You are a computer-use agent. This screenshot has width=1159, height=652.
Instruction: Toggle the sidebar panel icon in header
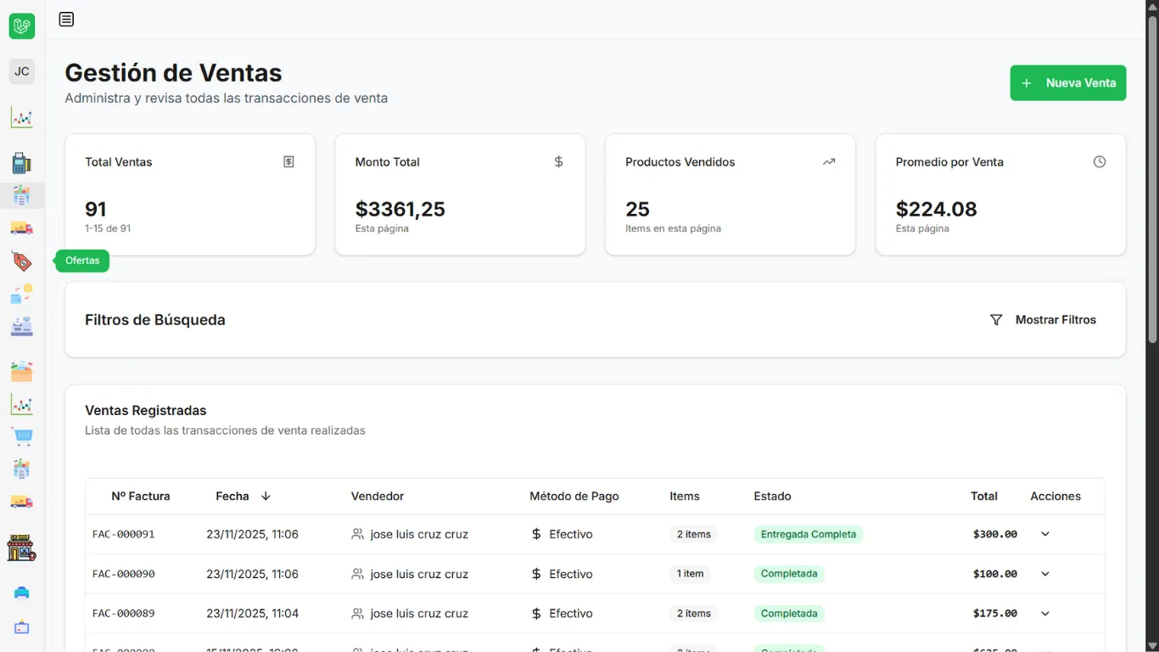(66, 19)
